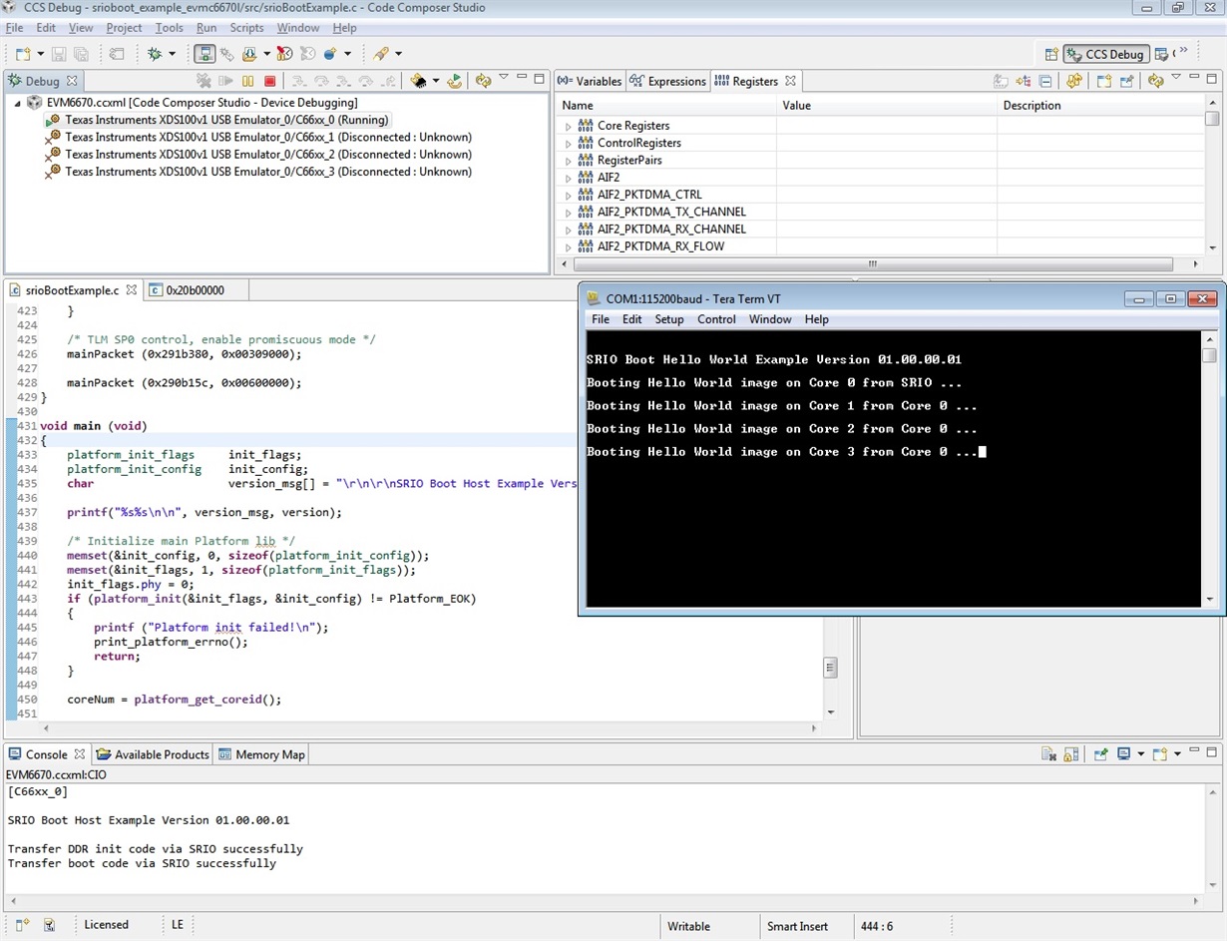Viewport: 1227px width, 941px height.
Task: Click the Load Program toolbar icon
Action: point(249,54)
